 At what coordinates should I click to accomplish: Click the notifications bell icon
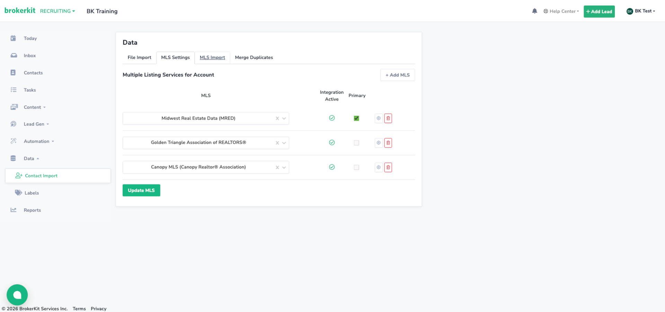click(534, 11)
